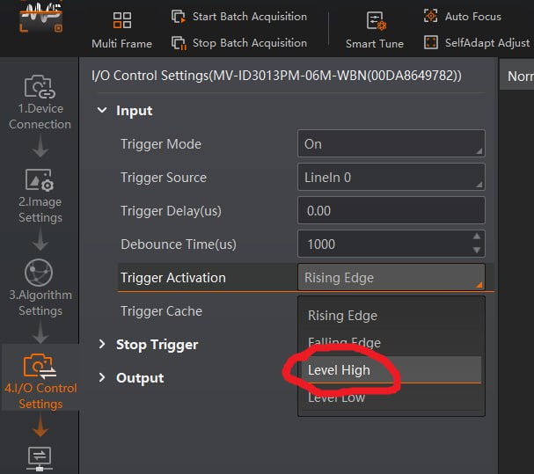
Task: Click the Trigger Activation combo box
Action: tap(391, 278)
